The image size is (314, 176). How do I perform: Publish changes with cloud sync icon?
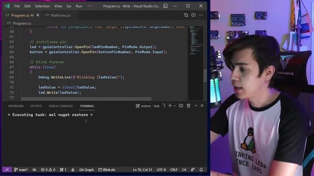point(34,170)
